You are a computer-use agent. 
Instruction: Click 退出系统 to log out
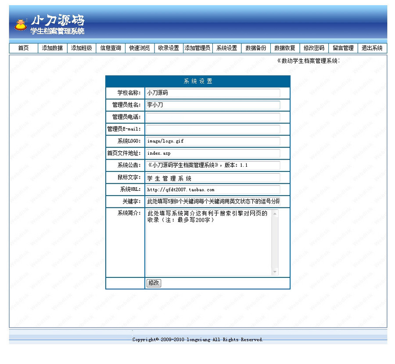(x=372, y=48)
